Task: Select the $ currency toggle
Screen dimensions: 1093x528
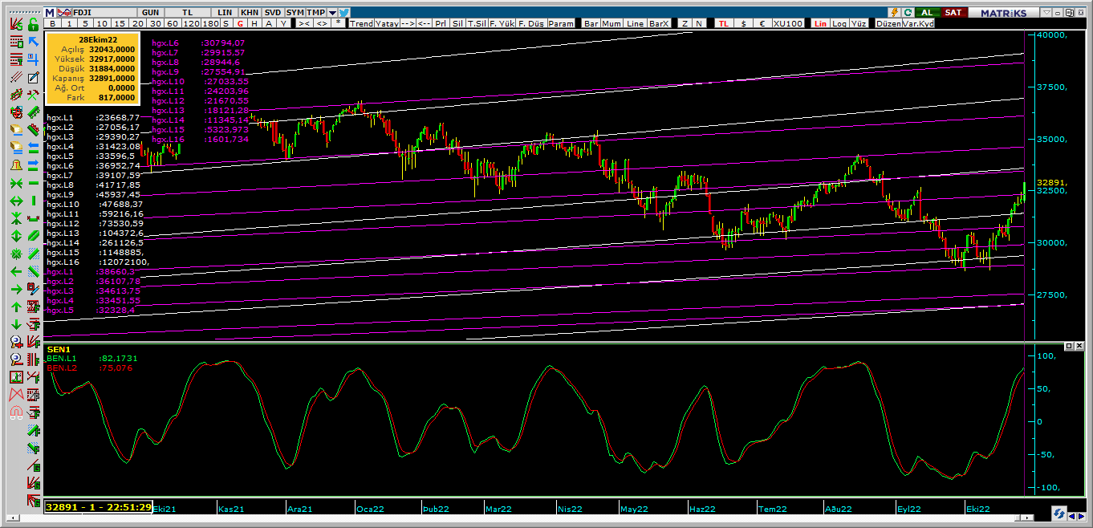Action: coord(743,23)
